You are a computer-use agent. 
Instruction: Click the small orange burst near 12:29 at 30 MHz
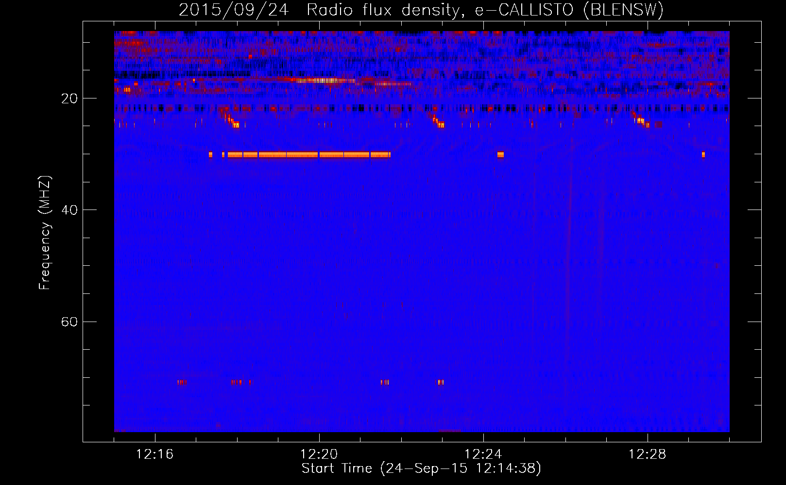(703, 155)
